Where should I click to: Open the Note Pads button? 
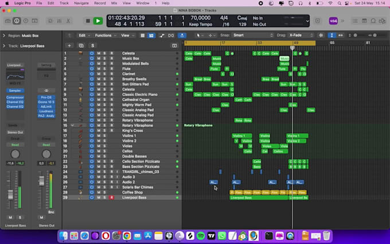point(364,21)
